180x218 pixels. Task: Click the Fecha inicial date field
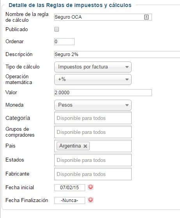click(70, 188)
